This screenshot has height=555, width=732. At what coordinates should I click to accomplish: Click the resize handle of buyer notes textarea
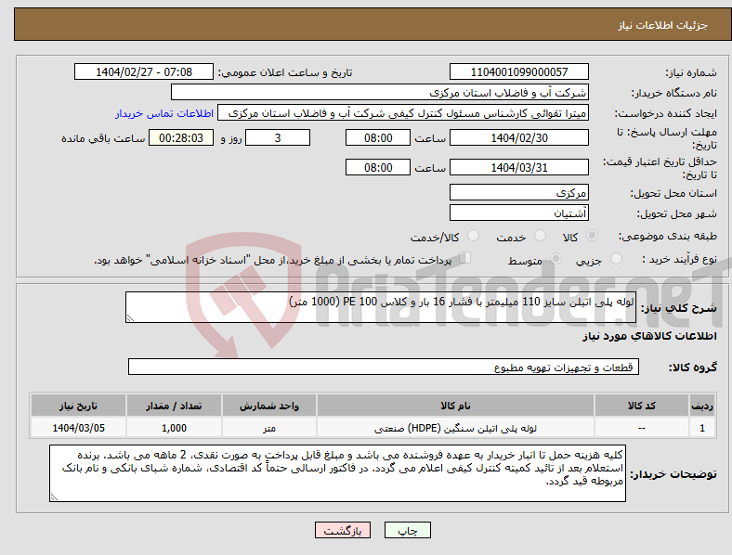click(x=54, y=497)
